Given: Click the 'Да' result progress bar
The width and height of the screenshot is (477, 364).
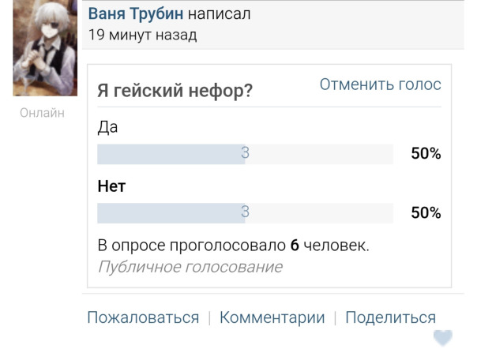Looking at the screenshot, I should [245, 154].
